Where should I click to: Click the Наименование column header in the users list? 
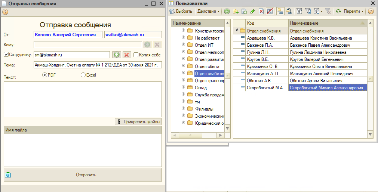pyautogui.click(x=328, y=23)
